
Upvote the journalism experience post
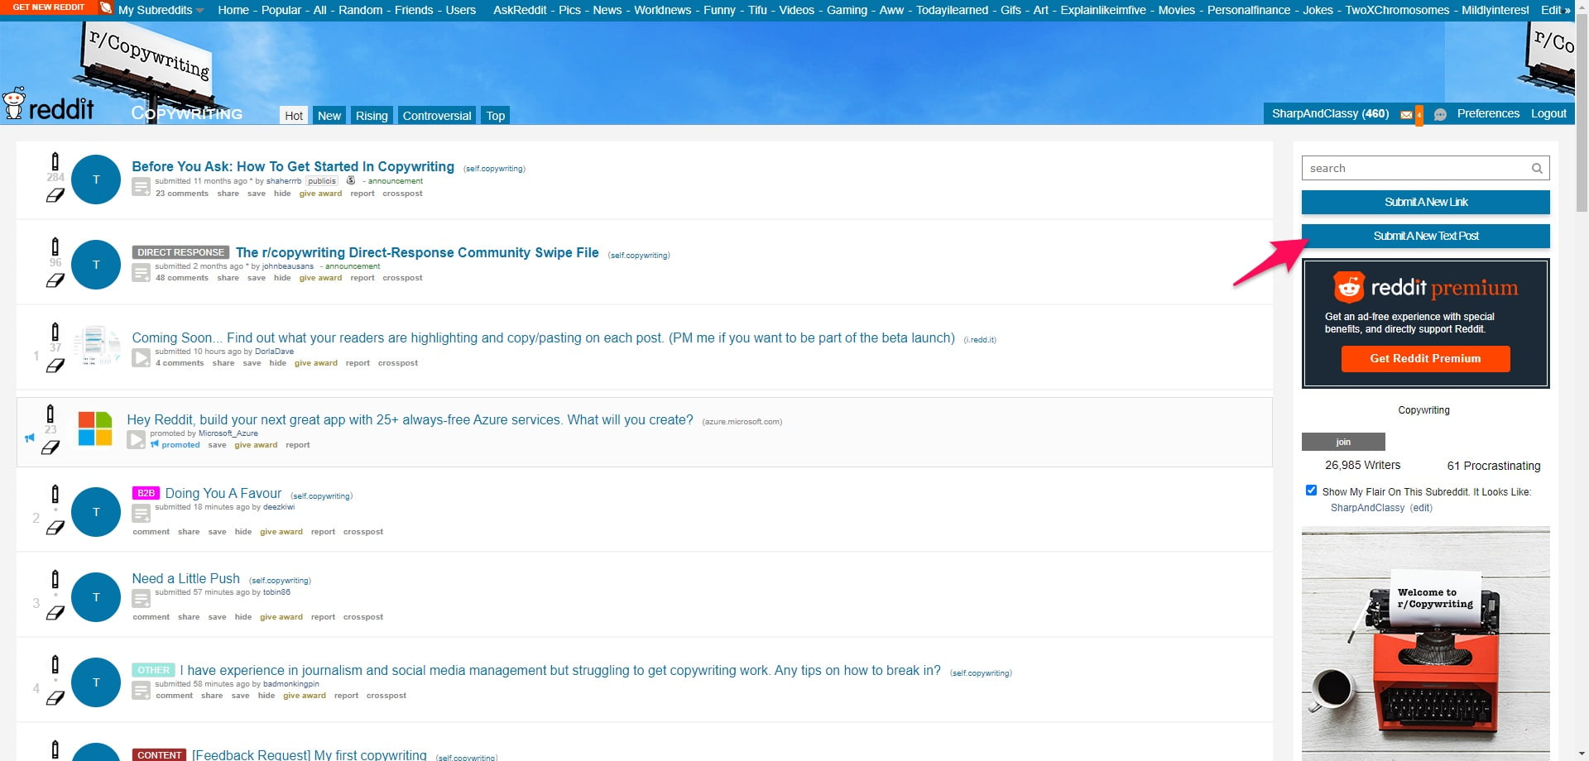point(55,663)
